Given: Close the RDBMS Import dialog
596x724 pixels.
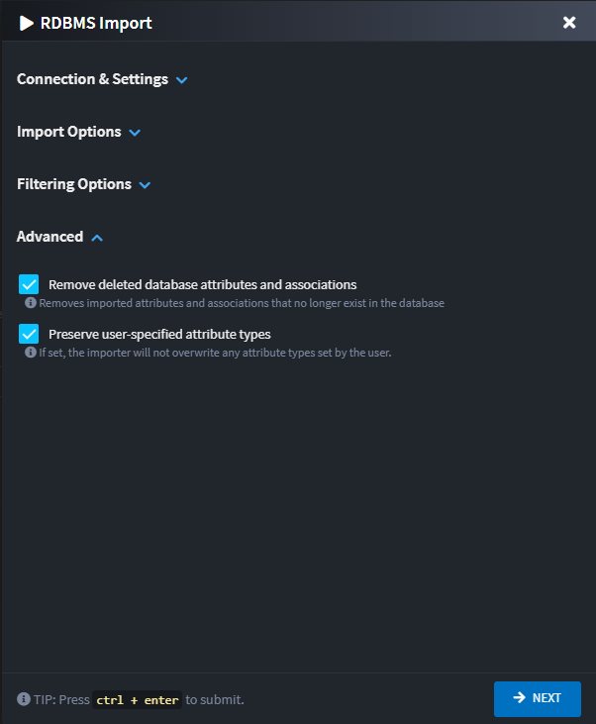Looking at the screenshot, I should [569, 23].
